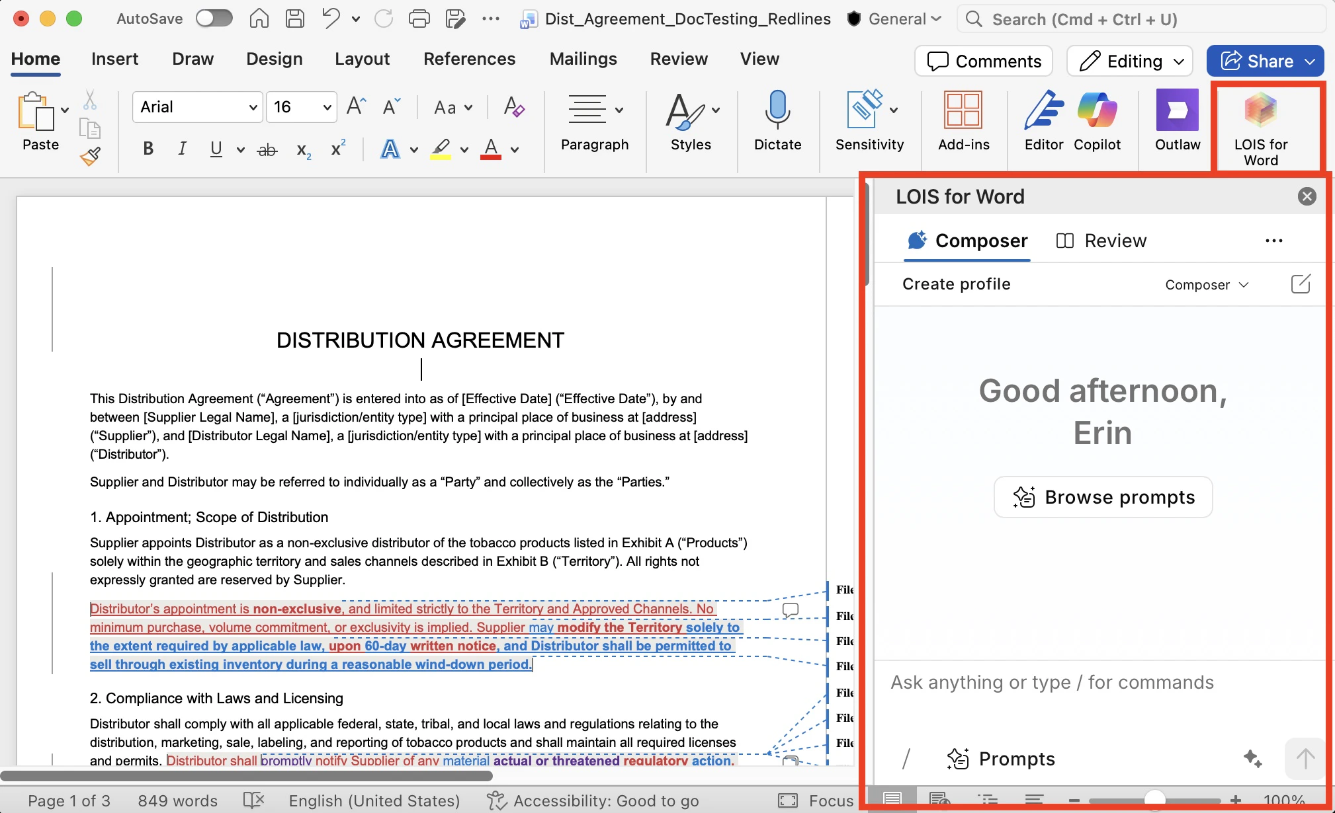Open the Outlaw add-in
Viewport: 1335px width, 813px height.
click(1178, 122)
